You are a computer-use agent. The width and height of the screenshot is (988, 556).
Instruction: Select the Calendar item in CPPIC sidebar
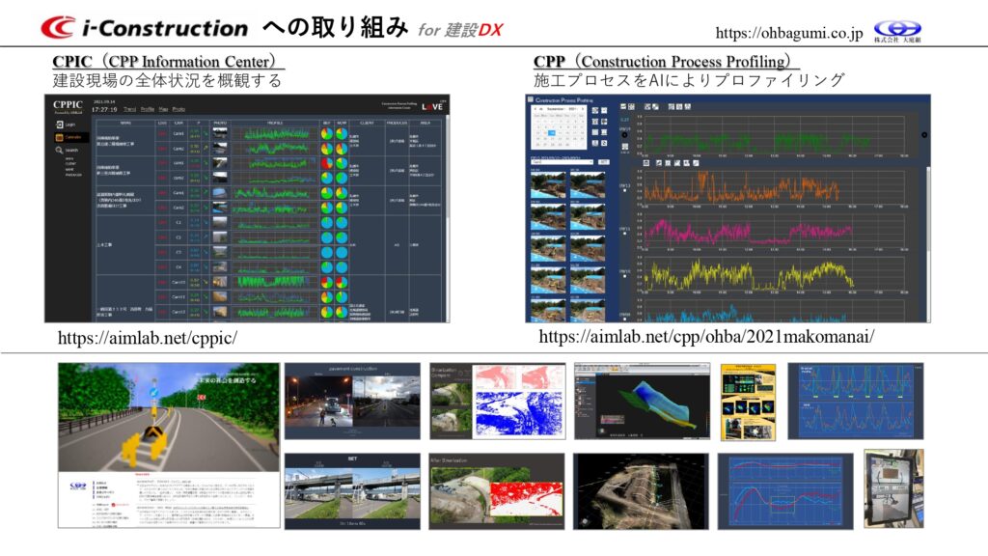coord(71,137)
